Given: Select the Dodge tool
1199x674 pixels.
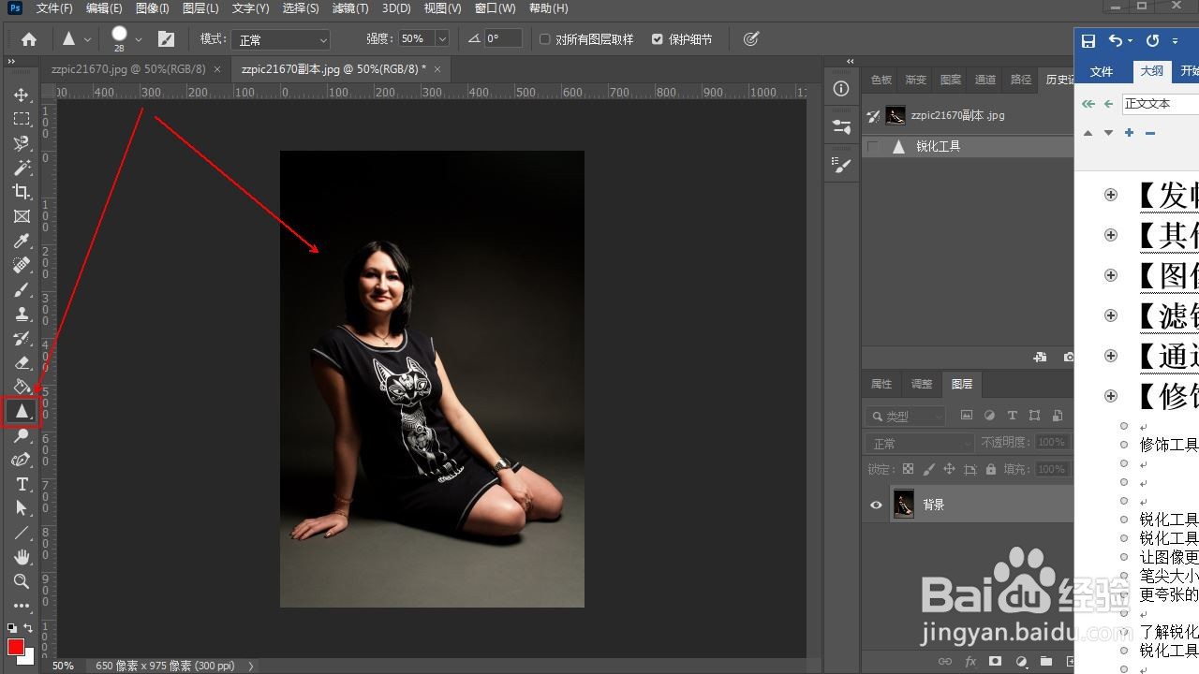Looking at the screenshot, I should [22, 436].
